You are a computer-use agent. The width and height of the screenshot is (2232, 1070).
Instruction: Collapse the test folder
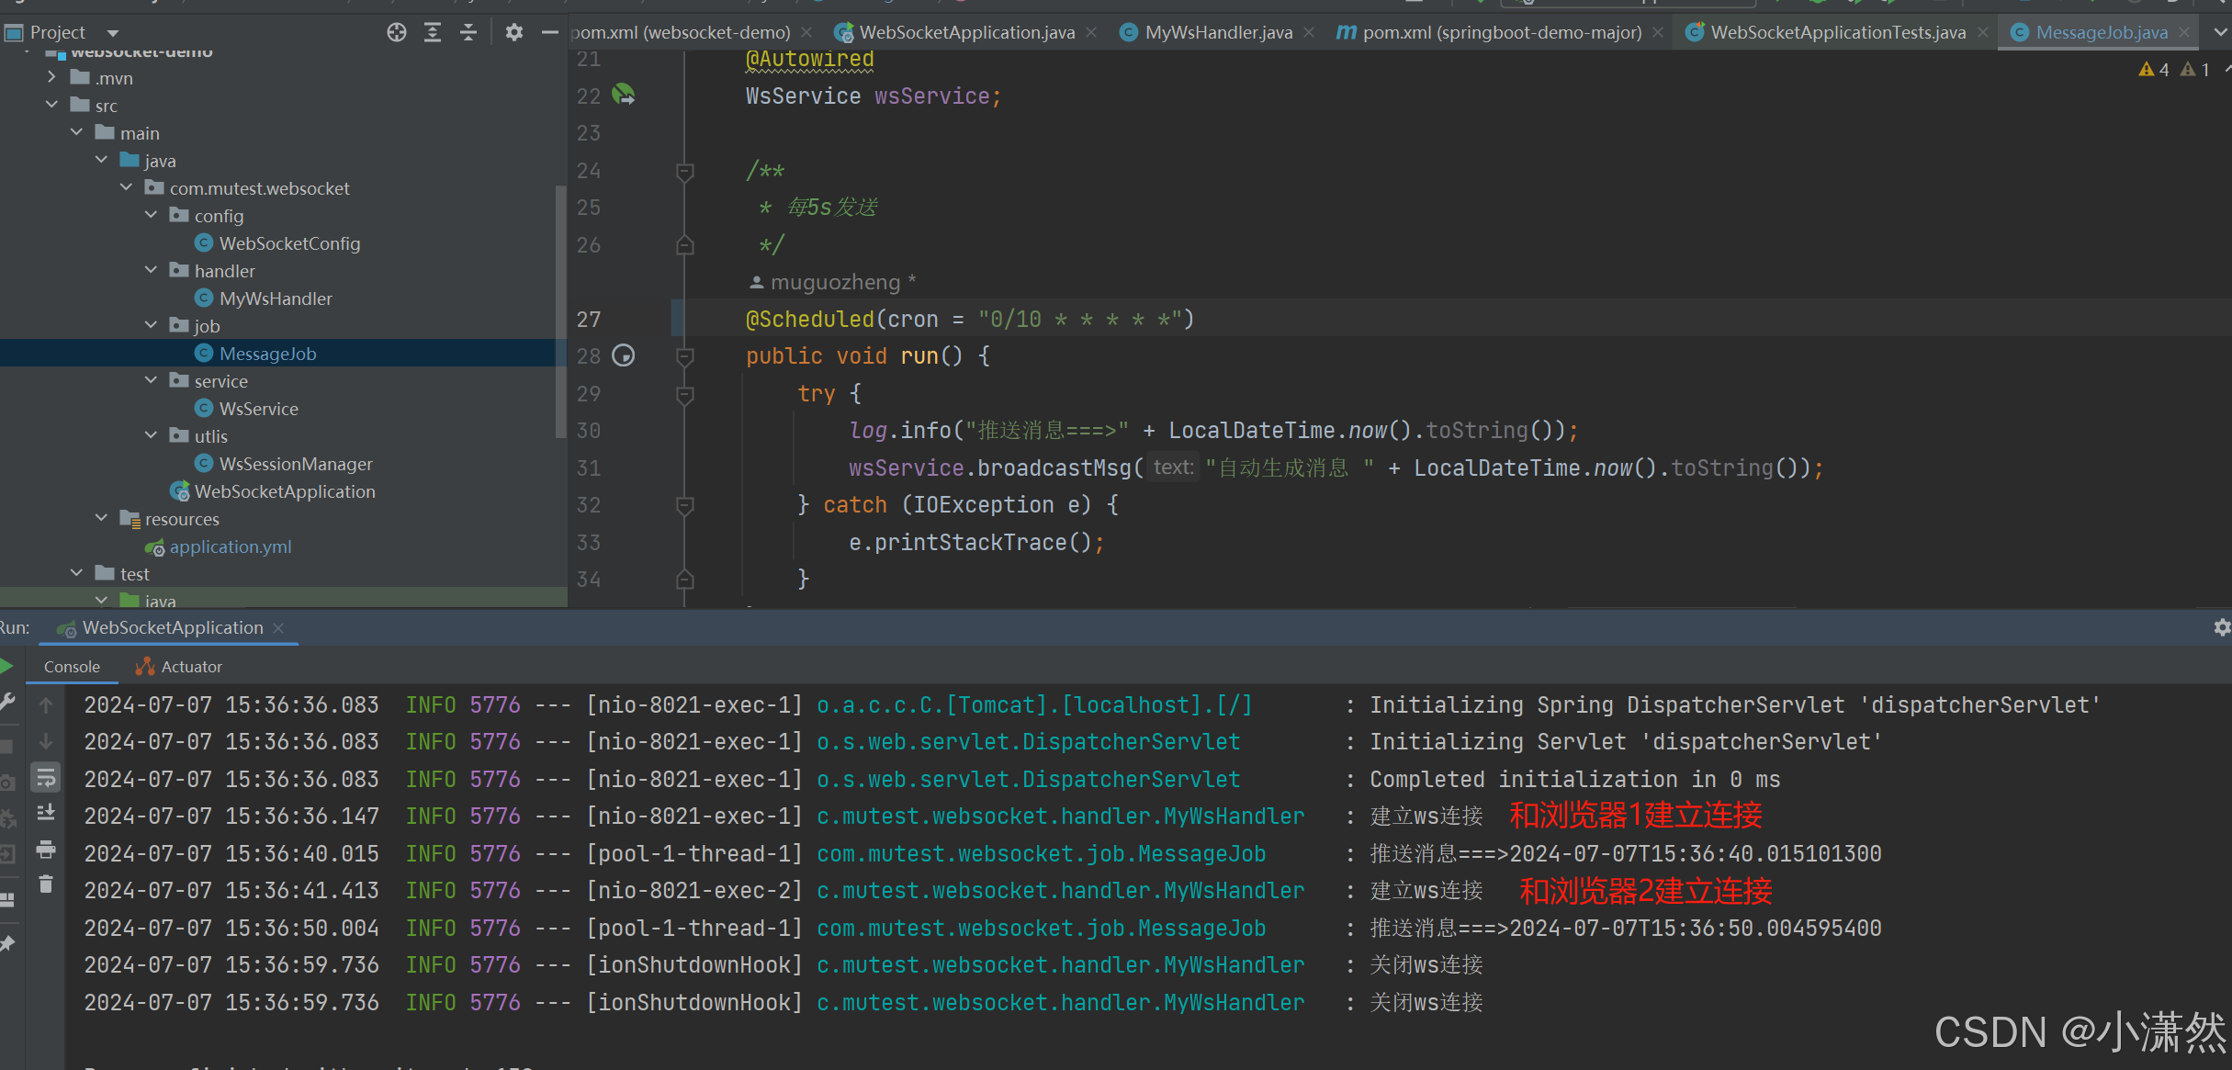(77, 574)
